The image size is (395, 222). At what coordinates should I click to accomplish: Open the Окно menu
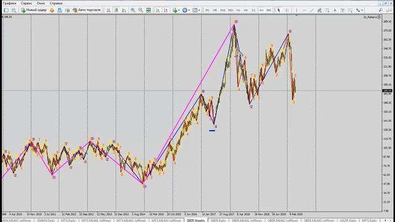(x=41, y=3)
